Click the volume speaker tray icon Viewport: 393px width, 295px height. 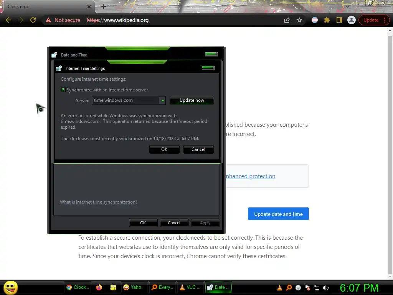[325, 288]
